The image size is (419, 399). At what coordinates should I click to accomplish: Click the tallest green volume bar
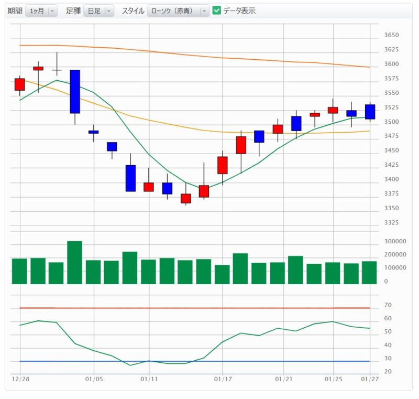point(75,262)
